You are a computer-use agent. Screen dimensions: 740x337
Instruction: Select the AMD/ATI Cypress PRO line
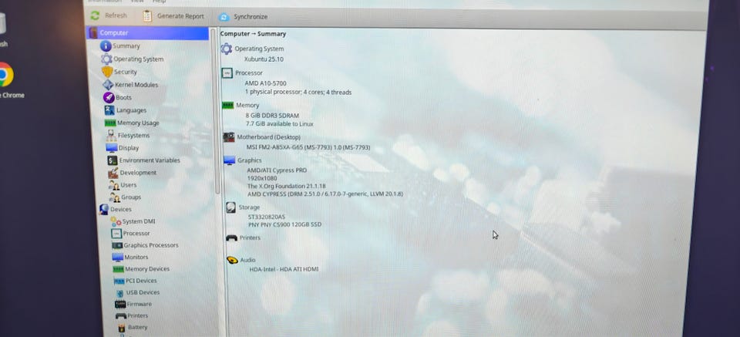coord(277,170)
